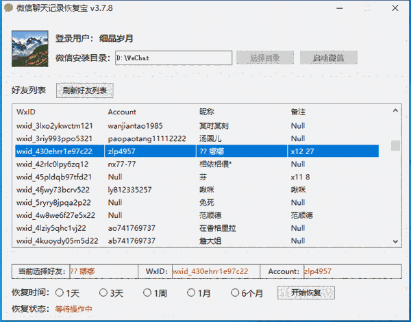The image size is (411, 322).
Task: Click remark cell x12 27
Action: pos(302,151)
